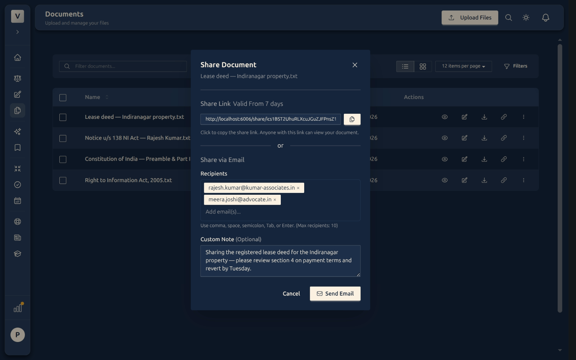Open the bar chart analytics icon
The width and height of the screenshot is (576, 360).
(18, 308)
